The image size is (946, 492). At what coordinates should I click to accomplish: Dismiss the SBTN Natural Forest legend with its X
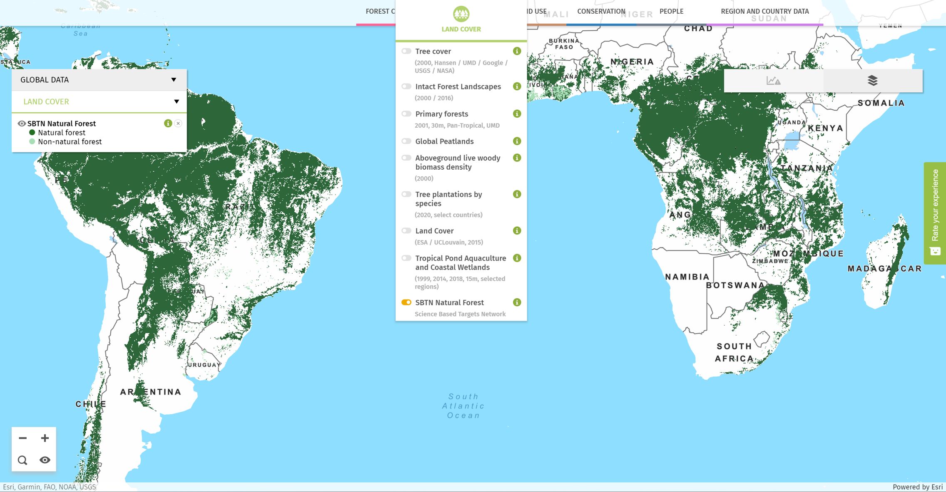pos(178,123)
